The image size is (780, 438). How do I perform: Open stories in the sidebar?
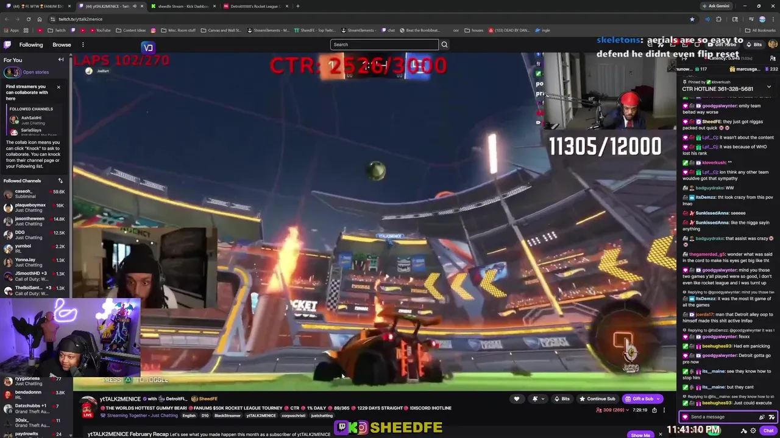point(35,72)
